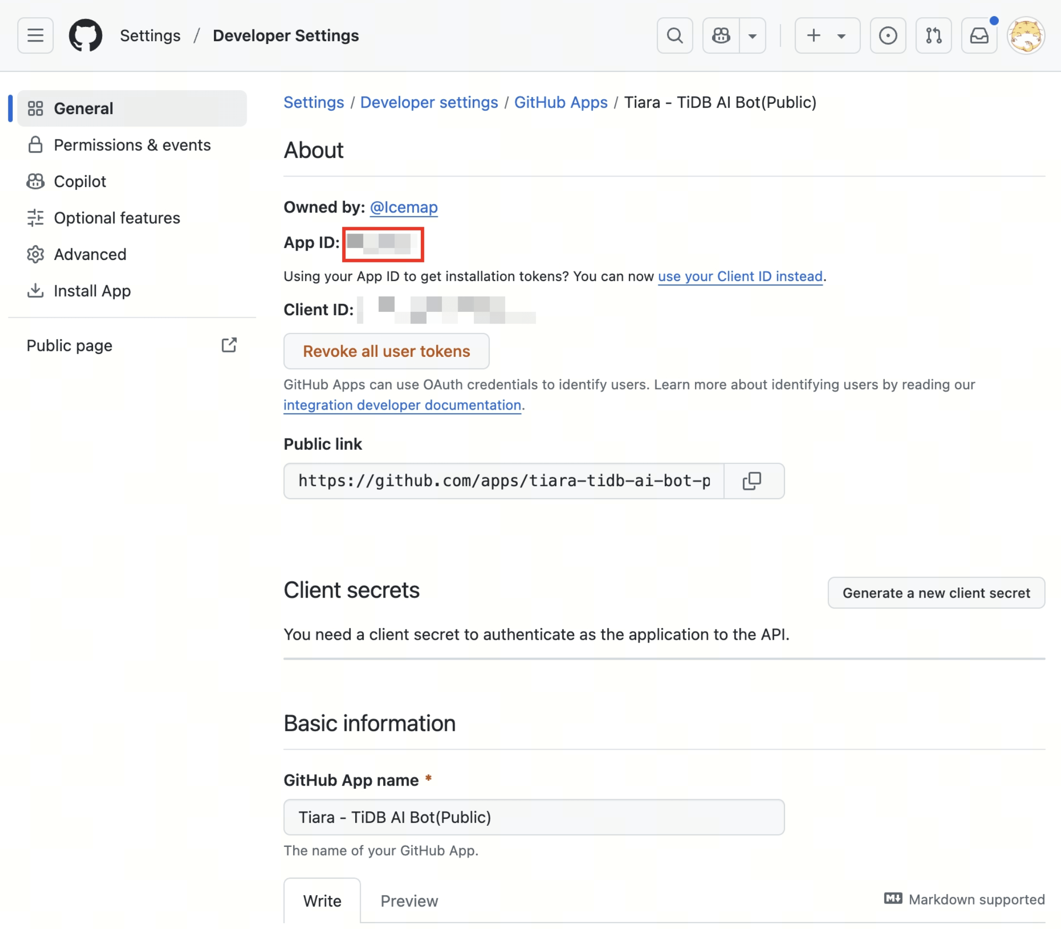Open Permissions & events sidebar item
1061x929 pixels.
132,145
